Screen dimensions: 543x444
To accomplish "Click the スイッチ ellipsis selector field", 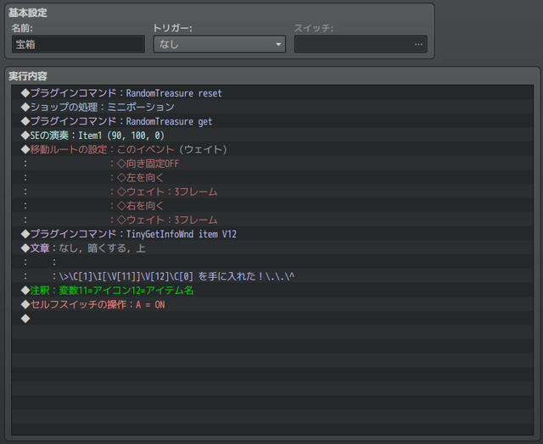I will pyautogui.click(x=361, y=44).
